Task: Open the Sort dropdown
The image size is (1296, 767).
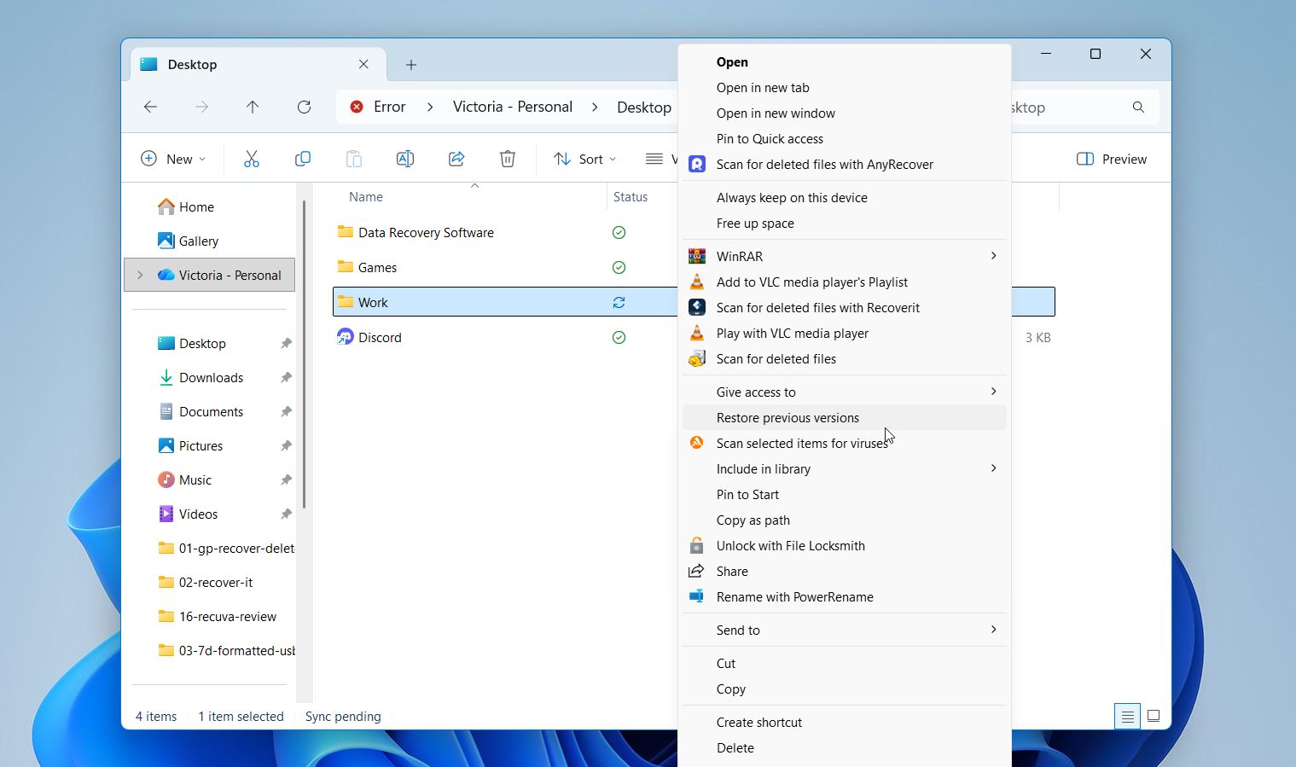Action: (584, 159)
